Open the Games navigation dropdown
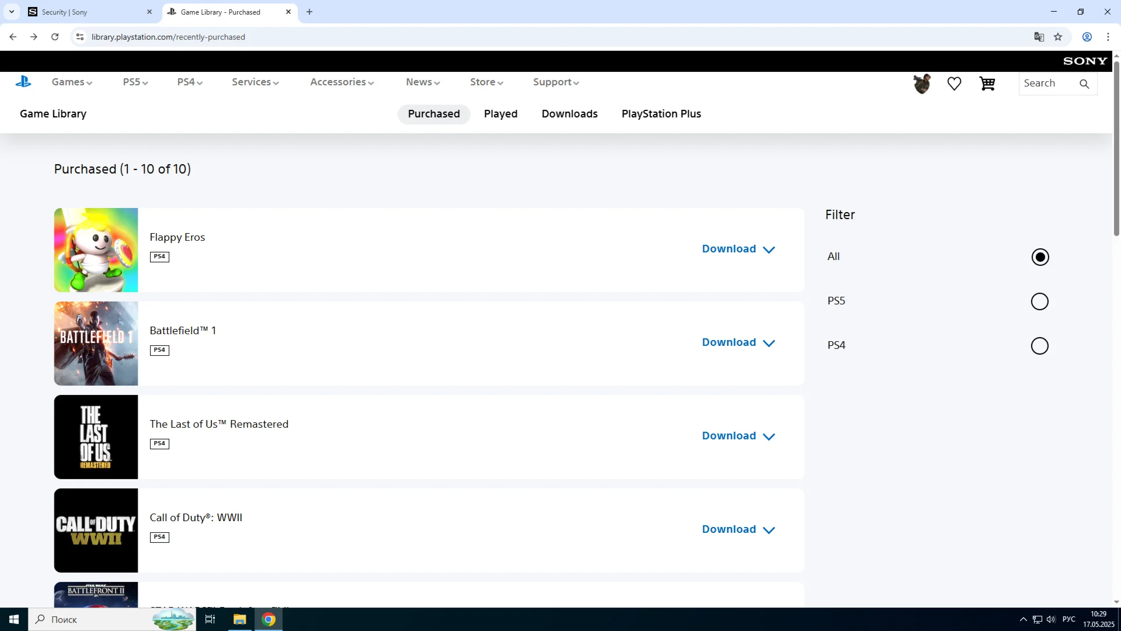1121x631 pixels. [x=72, y=82]
